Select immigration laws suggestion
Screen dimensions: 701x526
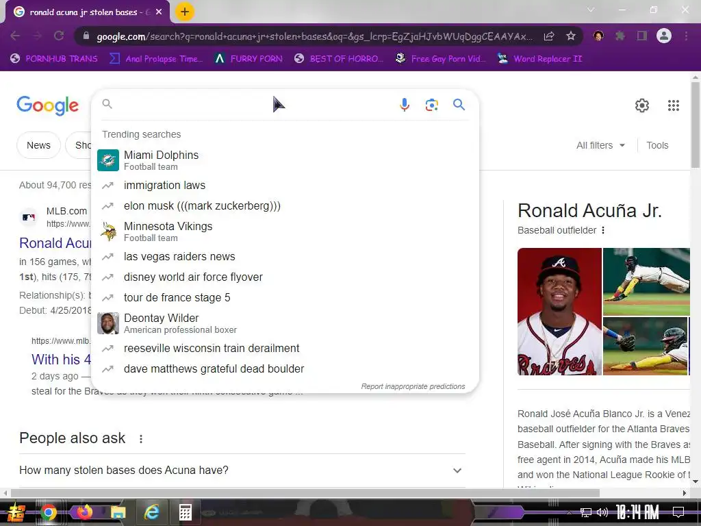click(x=285, y=185)
